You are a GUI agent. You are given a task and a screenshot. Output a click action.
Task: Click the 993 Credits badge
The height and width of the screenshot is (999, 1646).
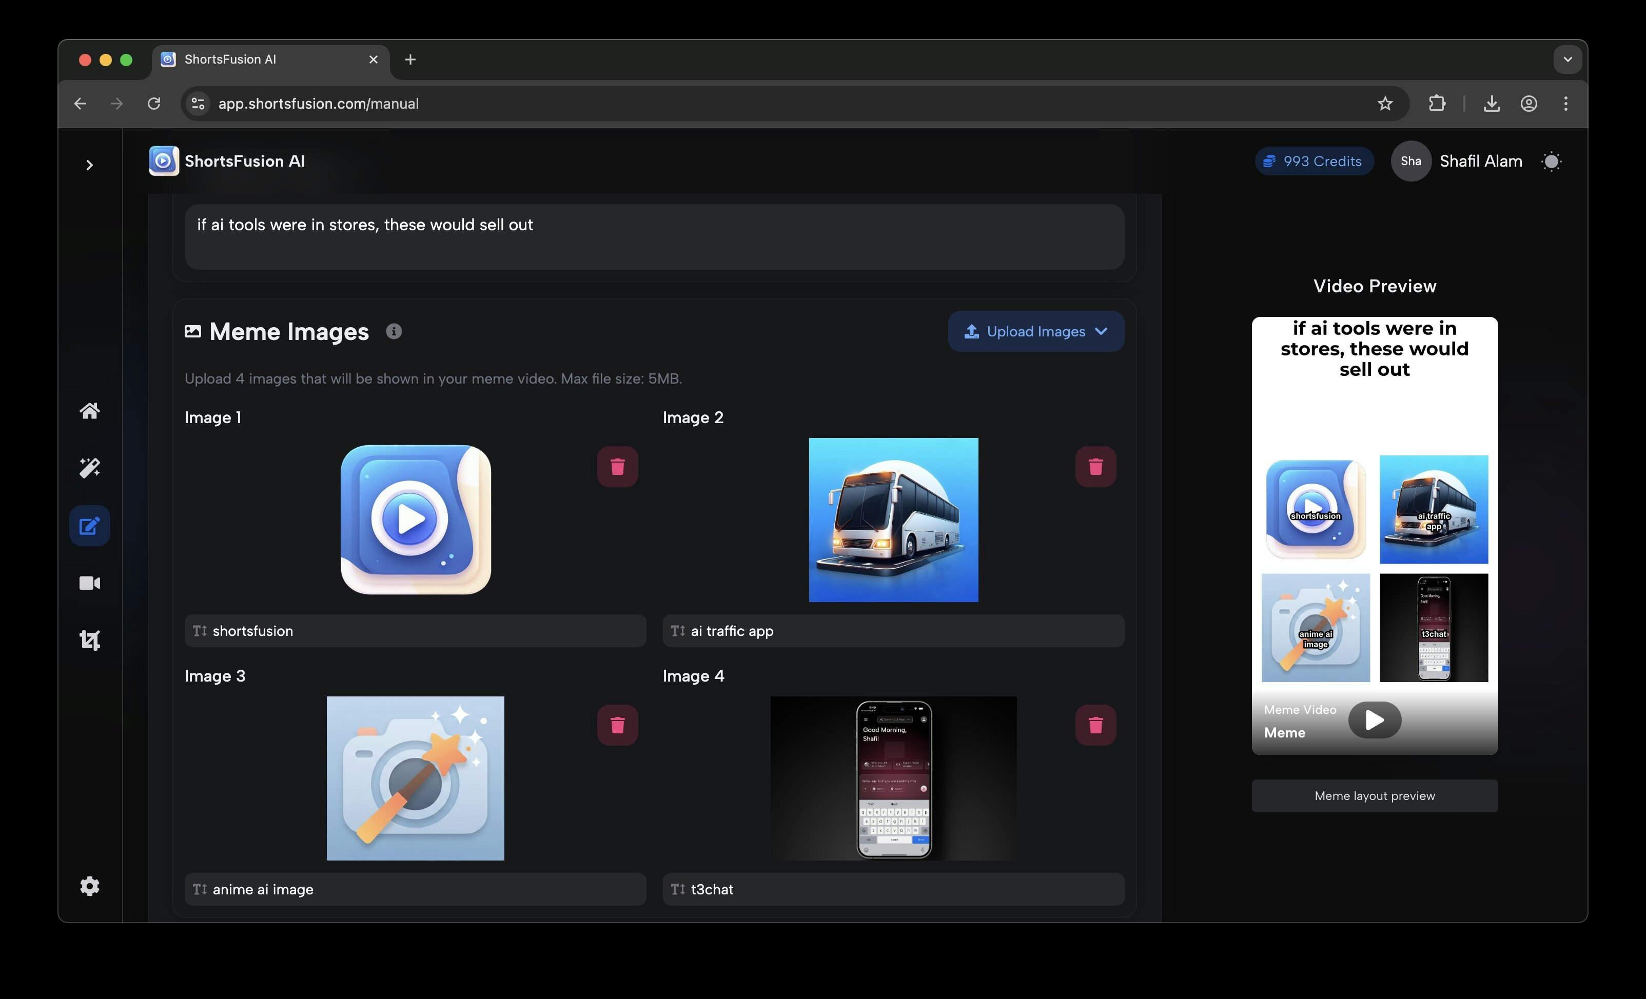click(x=1314, y=162)
